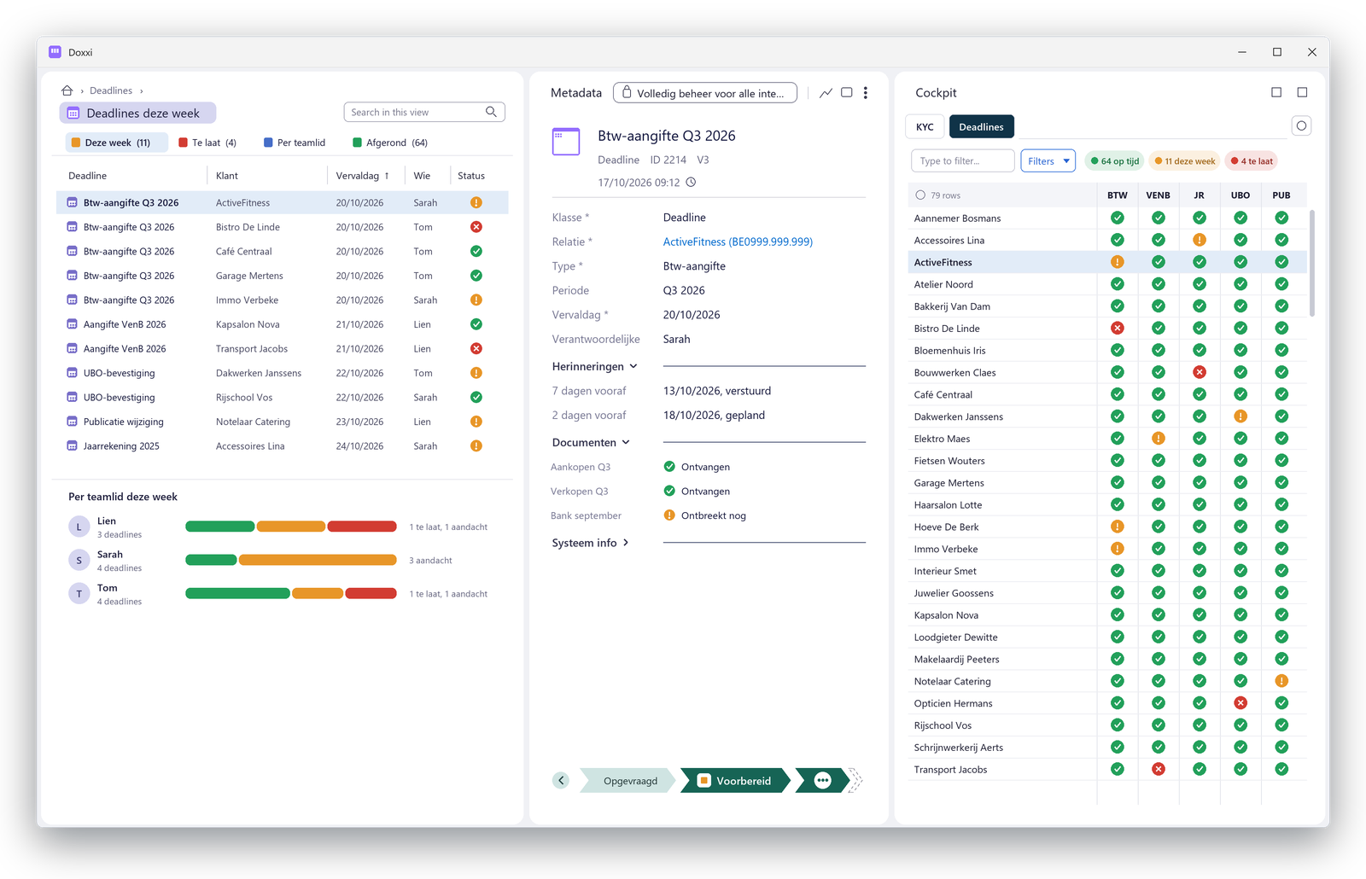This screenshot has width=1366, height=879.
Task: Click the Deadlines breadcrumb link
Action: 111,90
